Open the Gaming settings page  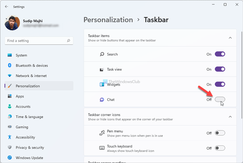click(x=22, y=127)
